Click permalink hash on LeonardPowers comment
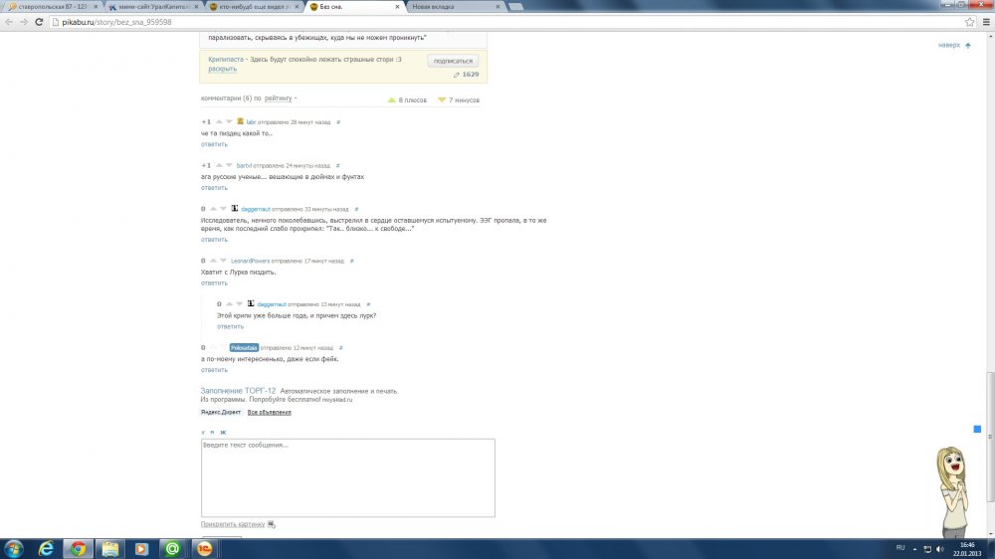 coord(352,261)
